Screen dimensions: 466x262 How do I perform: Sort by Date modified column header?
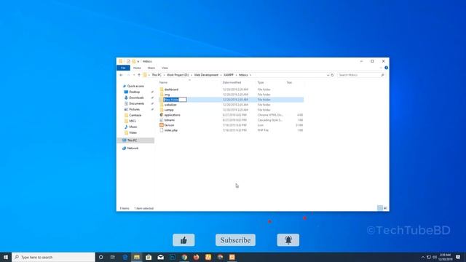[232, 82]
